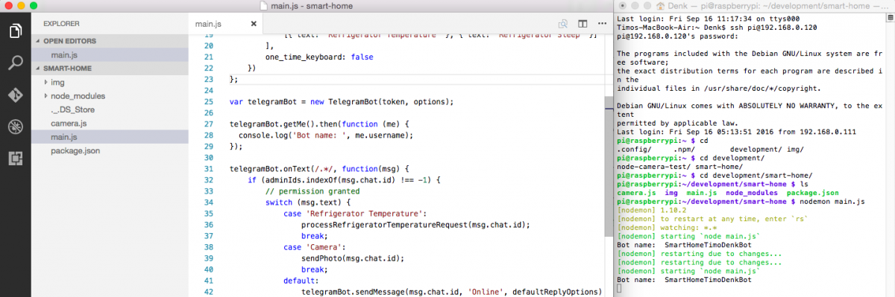The width and height of the screenshot is (895, 297).
Task: Click the 'switch (msg.text)' line
Action: pyautogui.click(x=307, y=202)
